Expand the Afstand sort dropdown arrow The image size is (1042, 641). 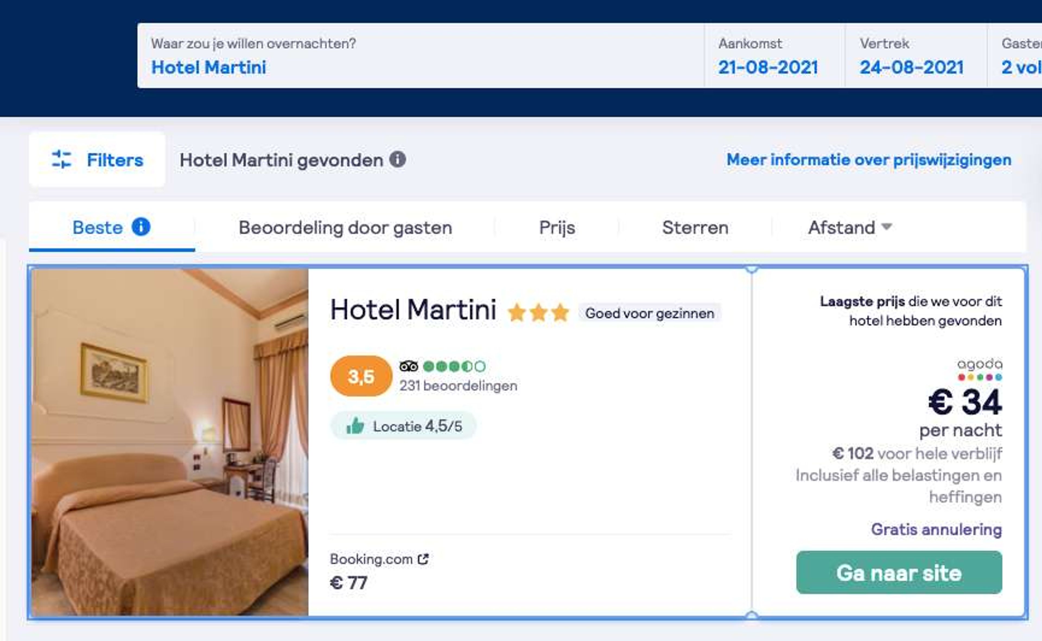click(887, 226)
